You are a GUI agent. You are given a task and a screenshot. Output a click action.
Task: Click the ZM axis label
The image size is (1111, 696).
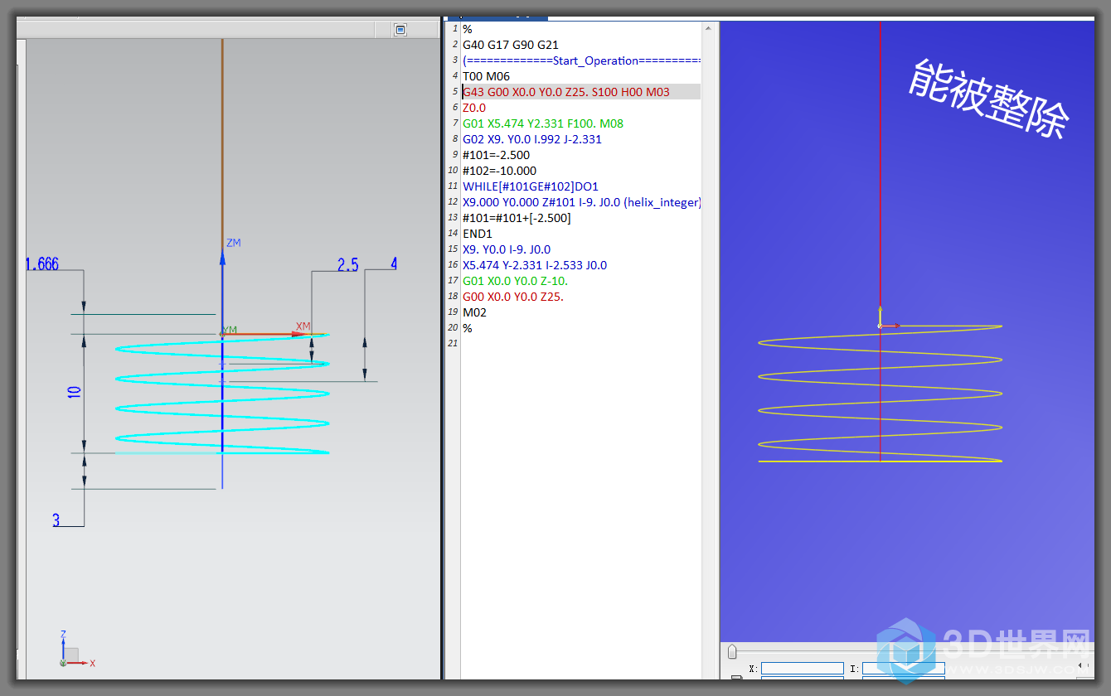[234, 243]
